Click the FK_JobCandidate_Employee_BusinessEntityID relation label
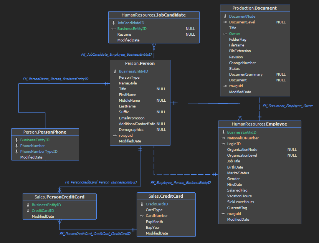The width and height of the screenshot is (319, 243). pos(116,55)
